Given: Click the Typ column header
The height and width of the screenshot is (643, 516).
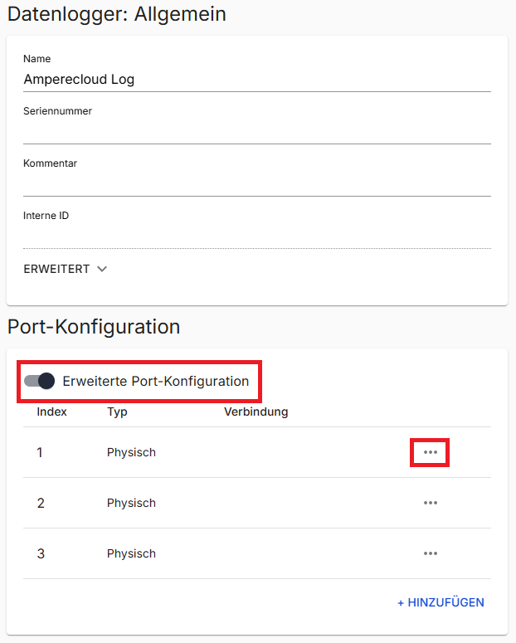Looking at the screenshot, I should point(117,412).
